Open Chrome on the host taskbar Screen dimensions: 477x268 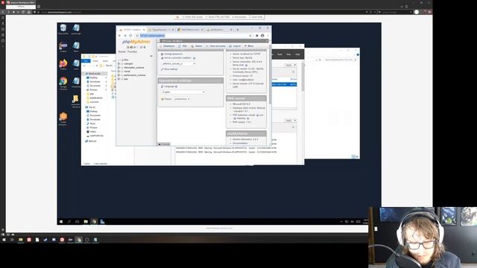click(79, 240)
